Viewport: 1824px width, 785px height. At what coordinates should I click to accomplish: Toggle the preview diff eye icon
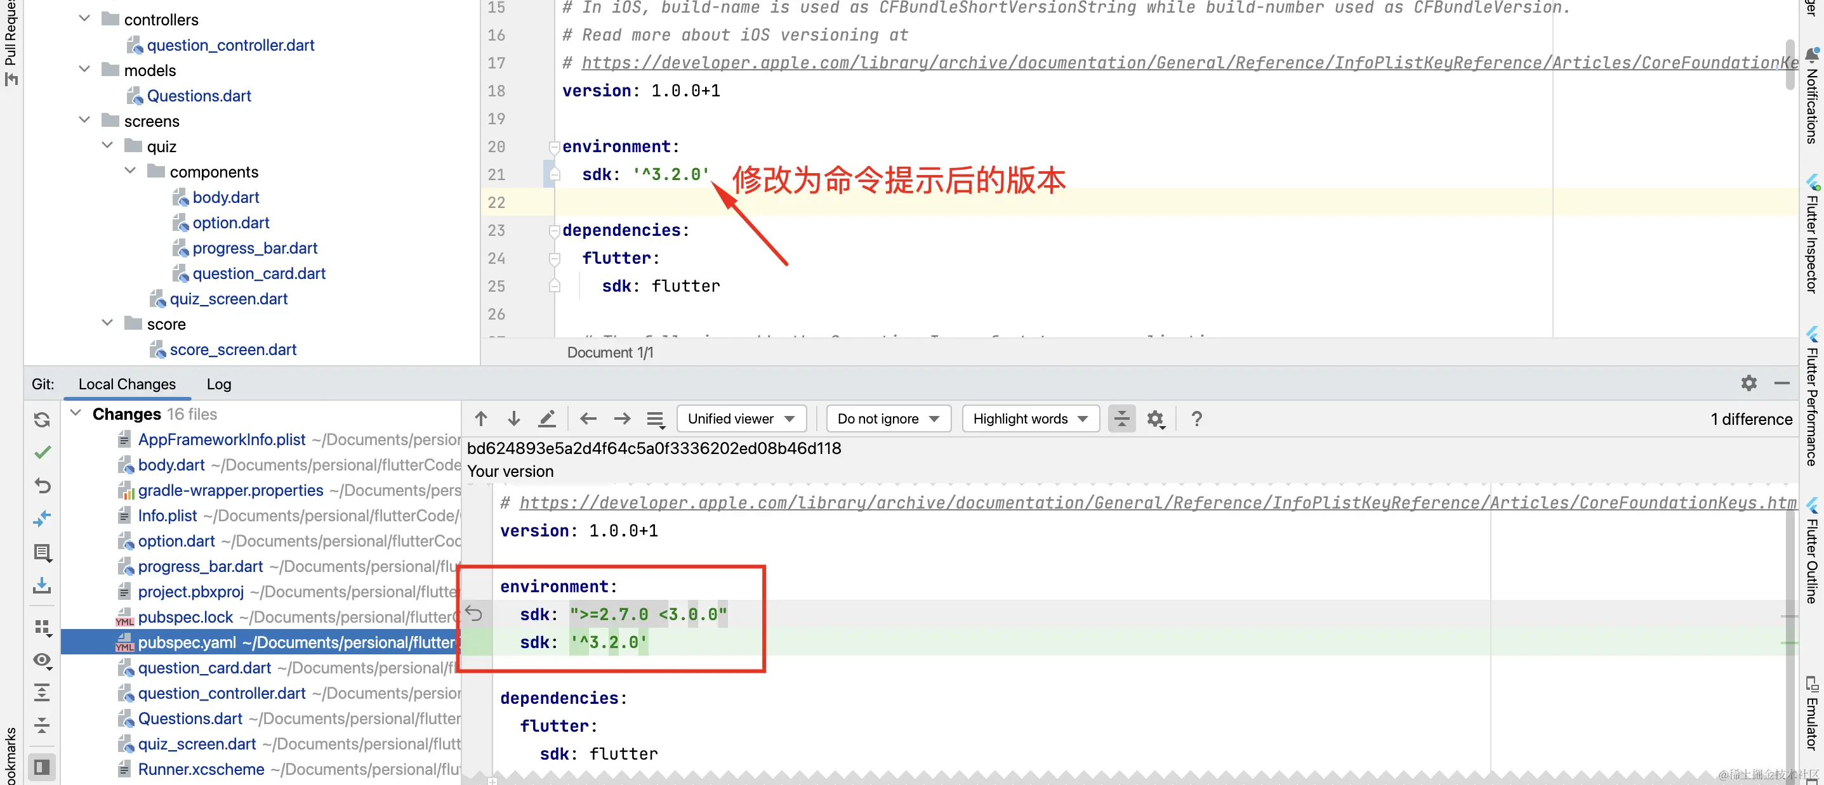(42, 660)
